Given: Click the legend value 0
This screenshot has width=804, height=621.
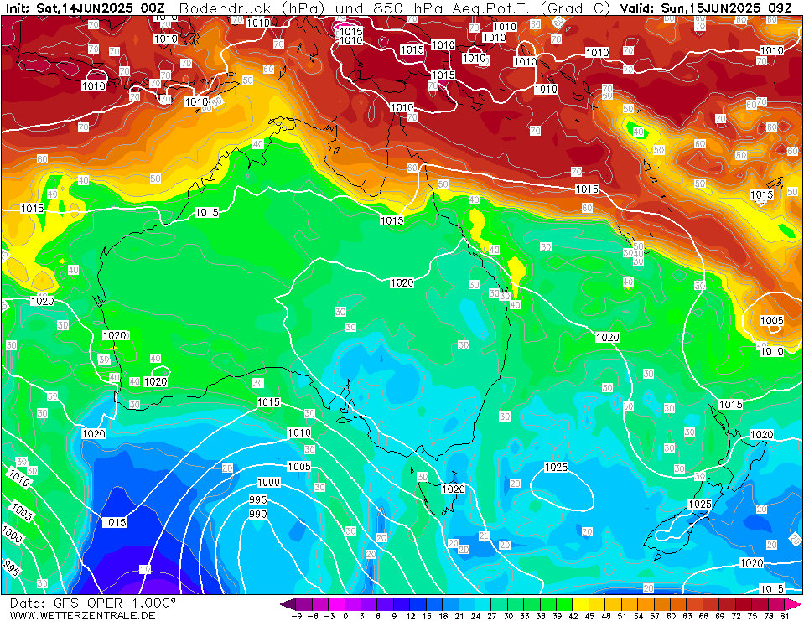Looking at the screenshot, I should coord(345,616).
